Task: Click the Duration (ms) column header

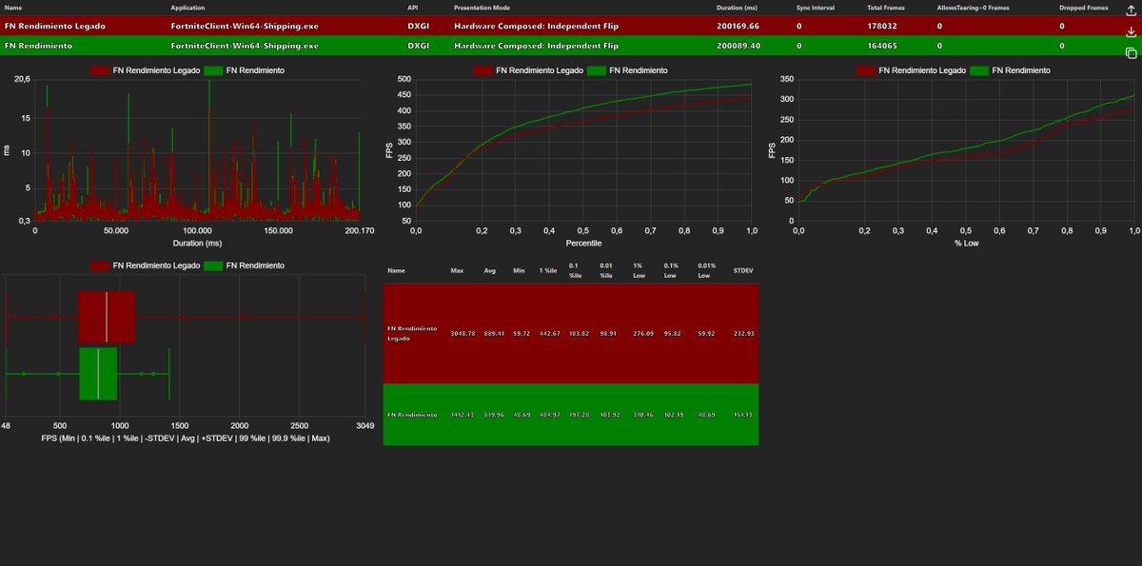Action: [x=737, y=7]
